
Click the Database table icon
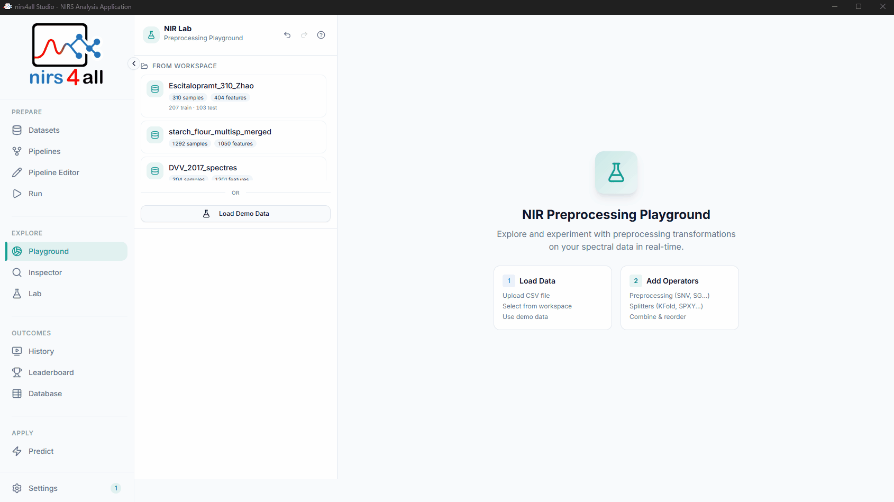[17, 394]
